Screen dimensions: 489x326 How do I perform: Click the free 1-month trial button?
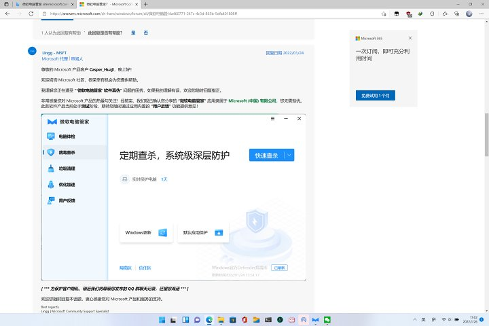[x=376, y=96]
